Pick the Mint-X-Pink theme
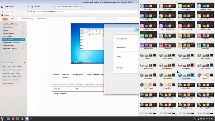The height and width of the screenshot is (121, 215). tap(186, 66)
